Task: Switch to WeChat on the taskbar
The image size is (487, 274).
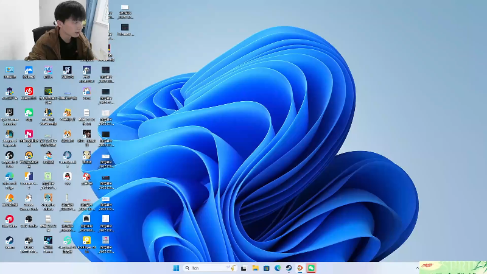Action: point(311,268)
